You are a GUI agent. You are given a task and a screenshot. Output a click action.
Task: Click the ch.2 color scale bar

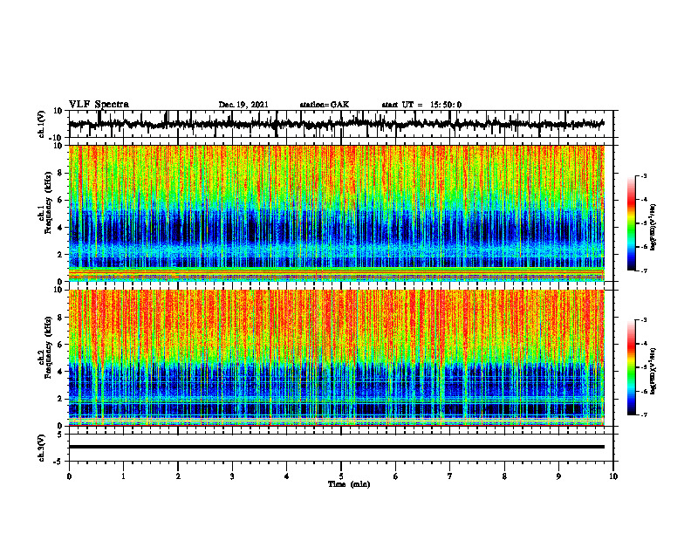[x=632, y=367]
